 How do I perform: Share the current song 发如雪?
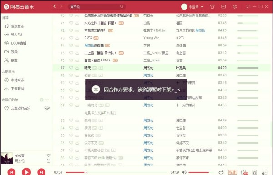pos(48,161)
